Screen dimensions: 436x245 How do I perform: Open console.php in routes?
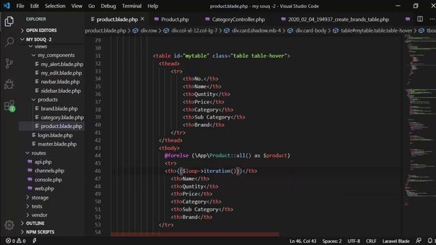tap(48, 180)
